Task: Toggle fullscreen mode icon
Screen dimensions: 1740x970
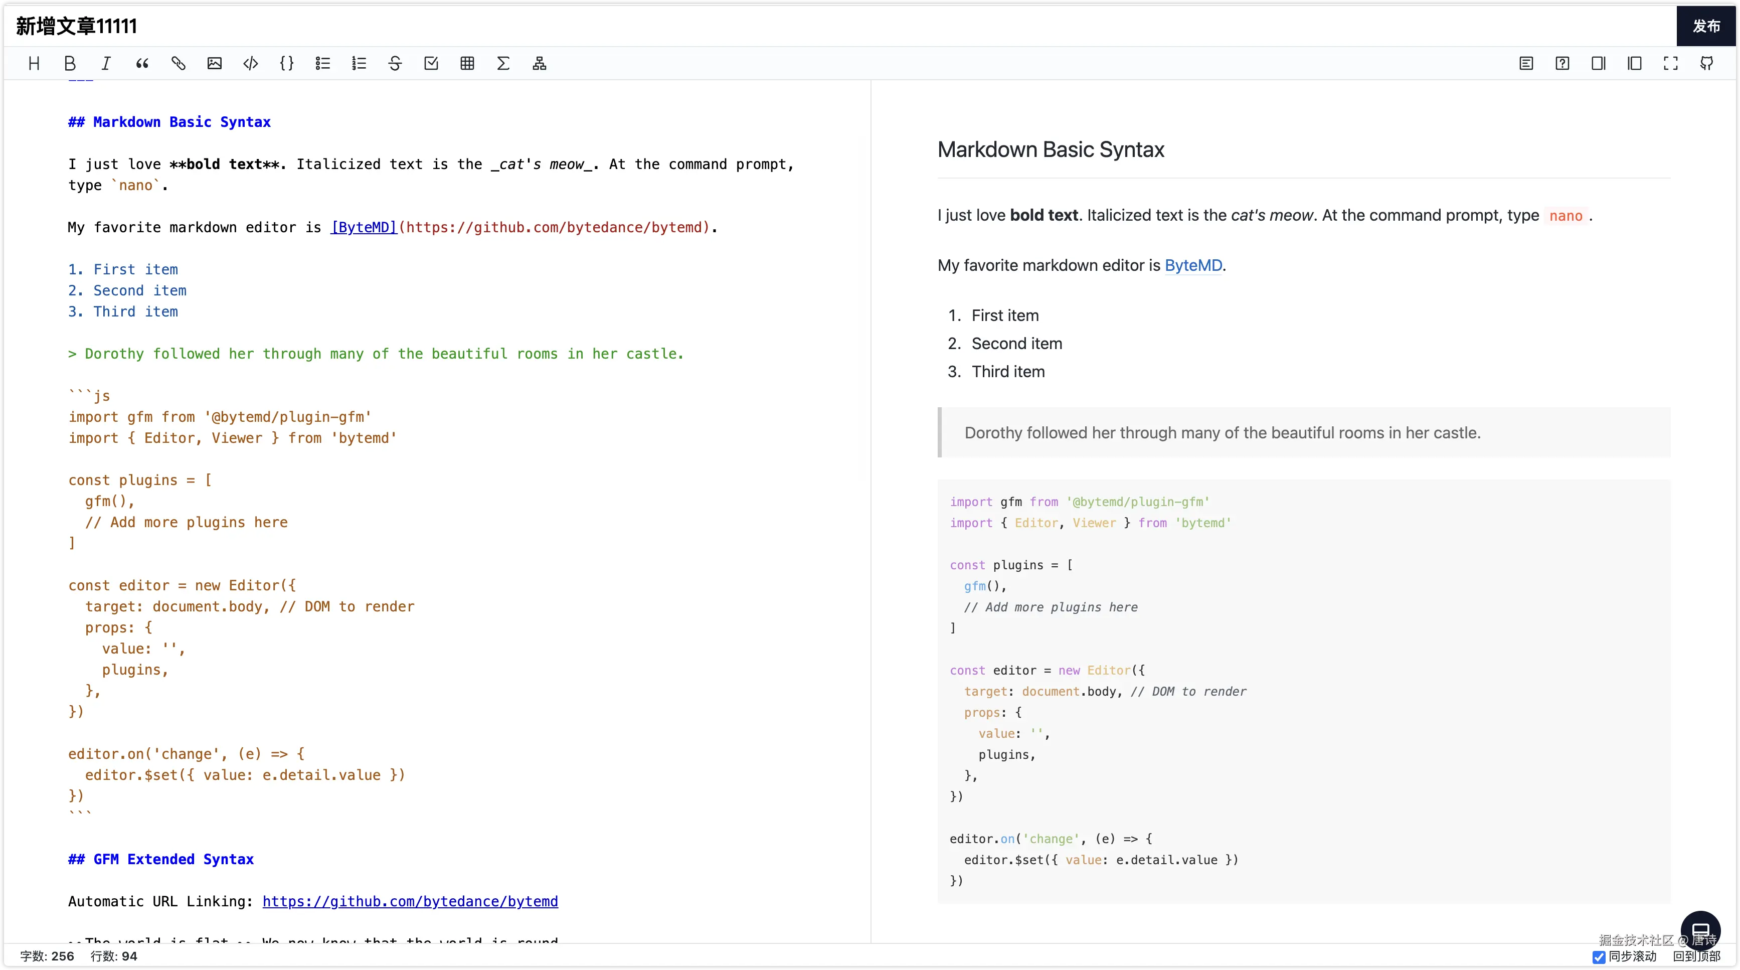Action: click(x=1670, y=64)
